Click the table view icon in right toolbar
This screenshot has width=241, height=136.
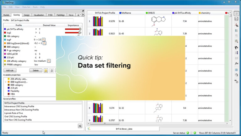point(236,14)
